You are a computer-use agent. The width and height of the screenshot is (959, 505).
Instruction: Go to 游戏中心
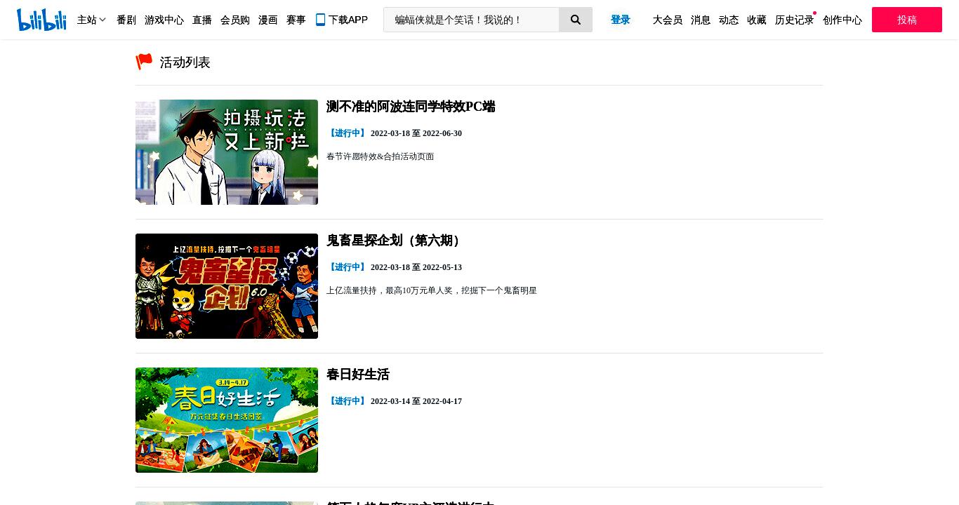click(x=164, y=20)
